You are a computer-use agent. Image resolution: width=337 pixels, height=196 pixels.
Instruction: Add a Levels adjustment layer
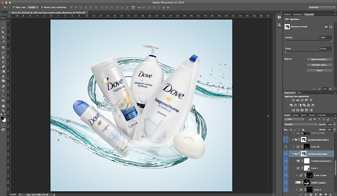click(298, 100)
